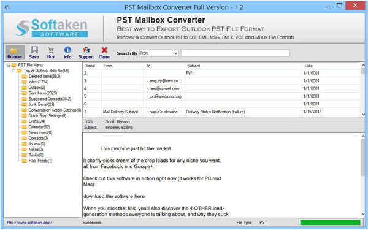Click the Buy shopping cart icon
This screenshot has width=368, height=230.
tap(51, 50)
